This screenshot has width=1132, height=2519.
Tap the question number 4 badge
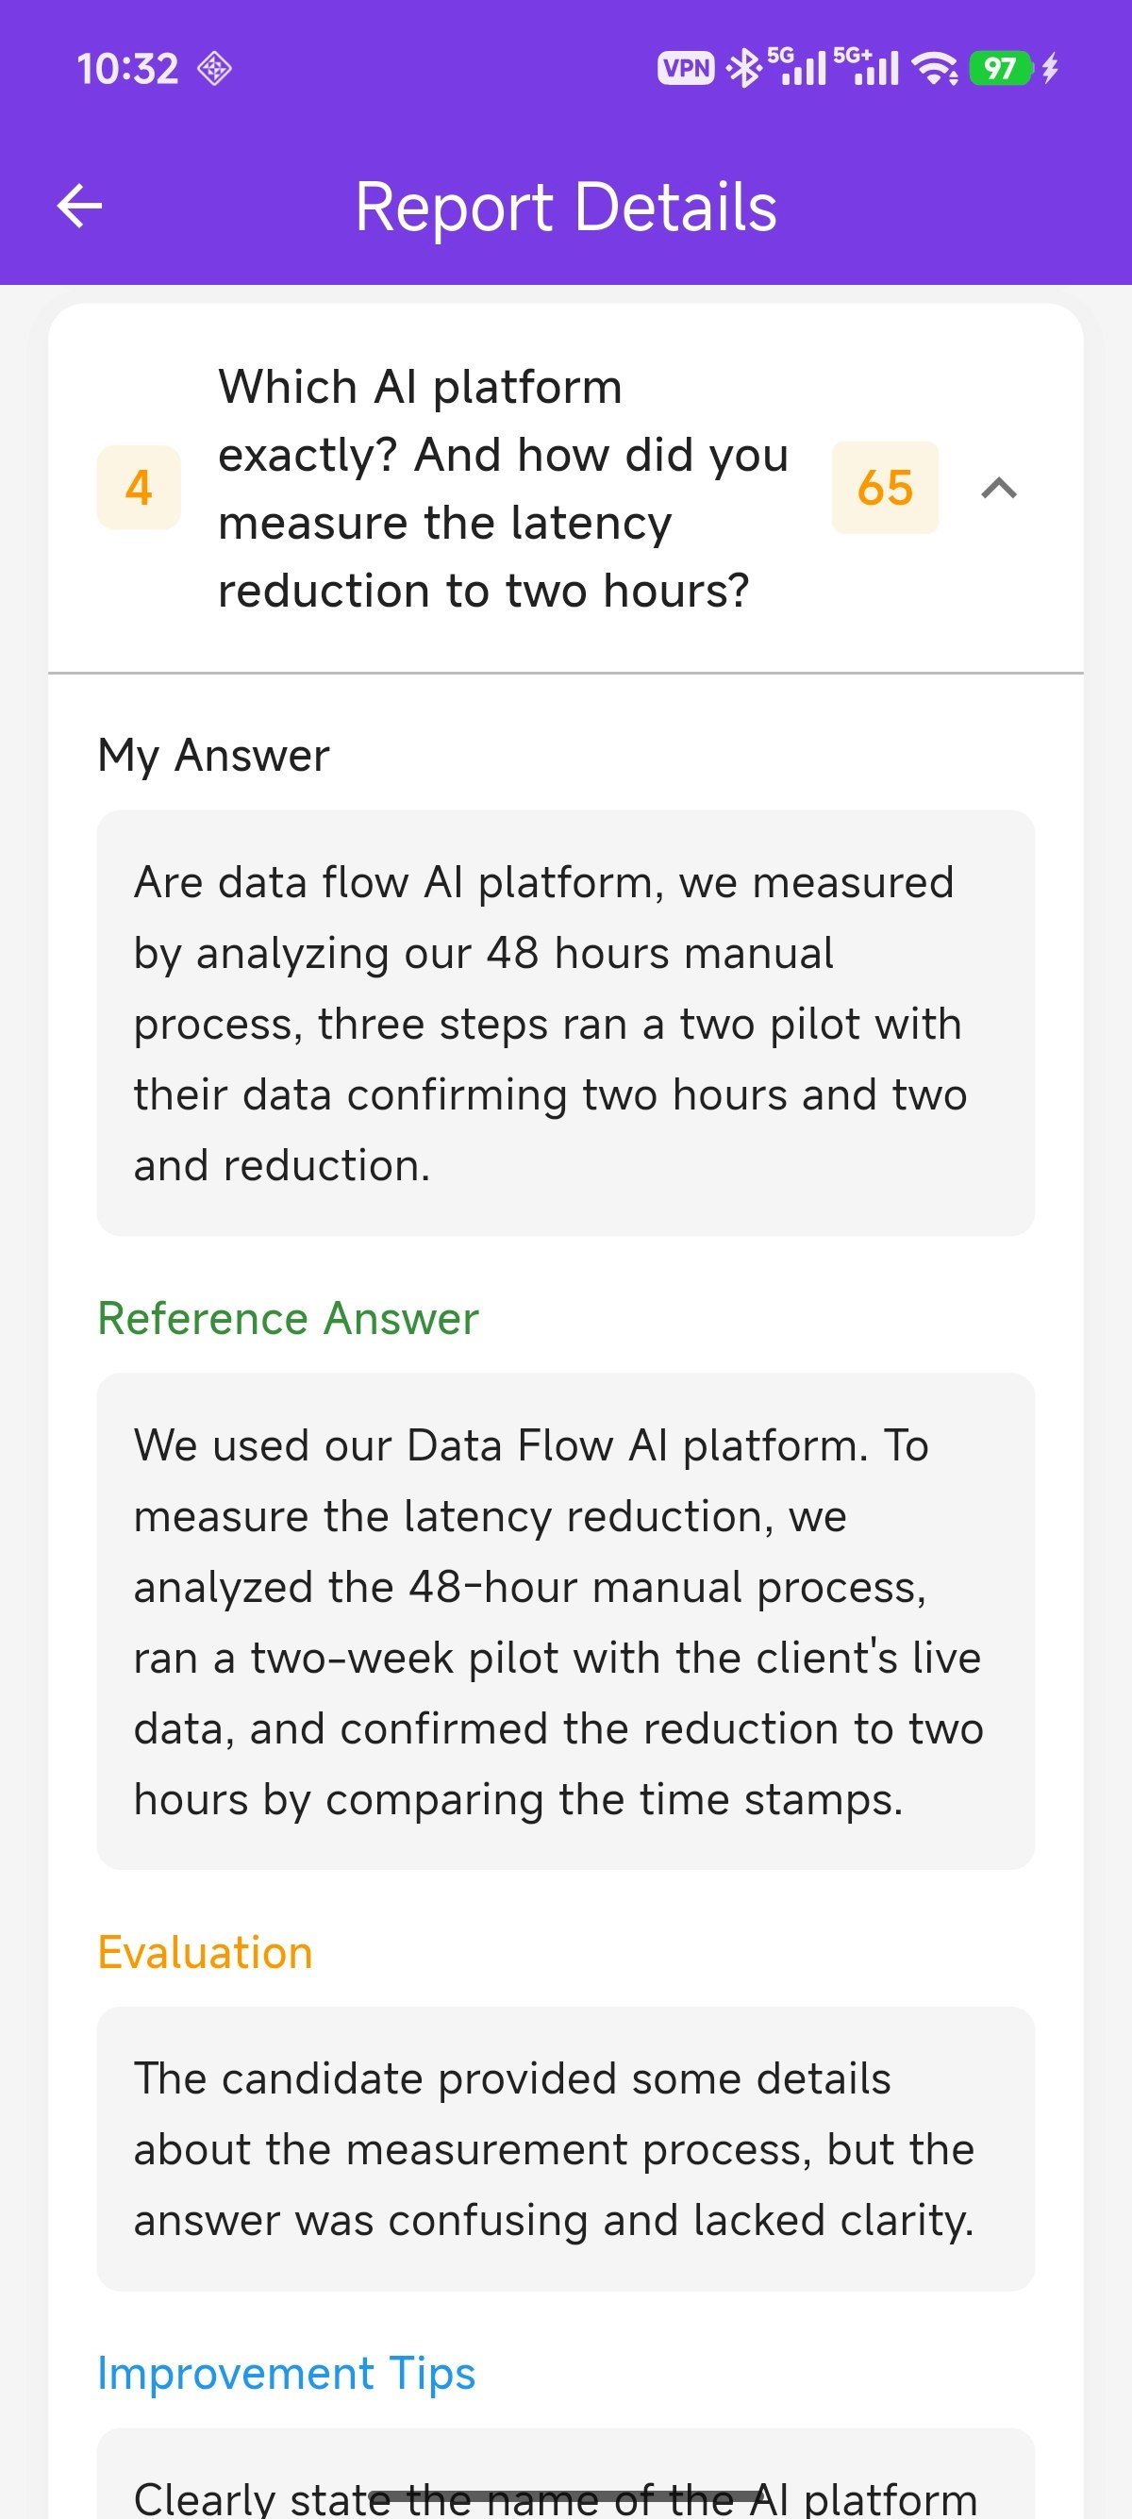(x=139, y=487)
